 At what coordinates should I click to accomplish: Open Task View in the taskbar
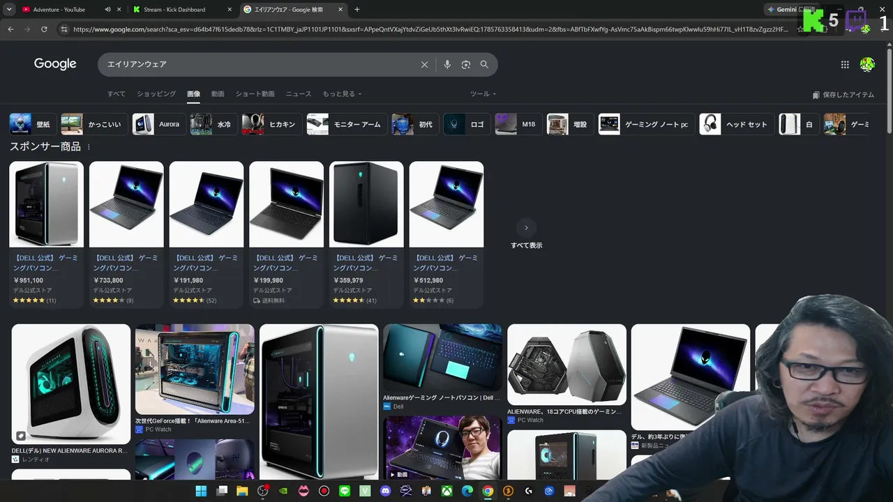(x=222, y=491)
